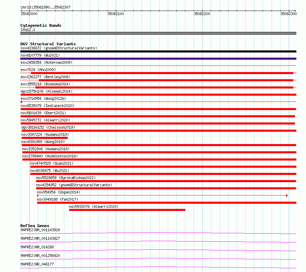The width and height of the screenshot is (306, 272).
Task: Click the nsv4336672 (gnomADStructuralVariants) label
Action: tap(59, 48)
